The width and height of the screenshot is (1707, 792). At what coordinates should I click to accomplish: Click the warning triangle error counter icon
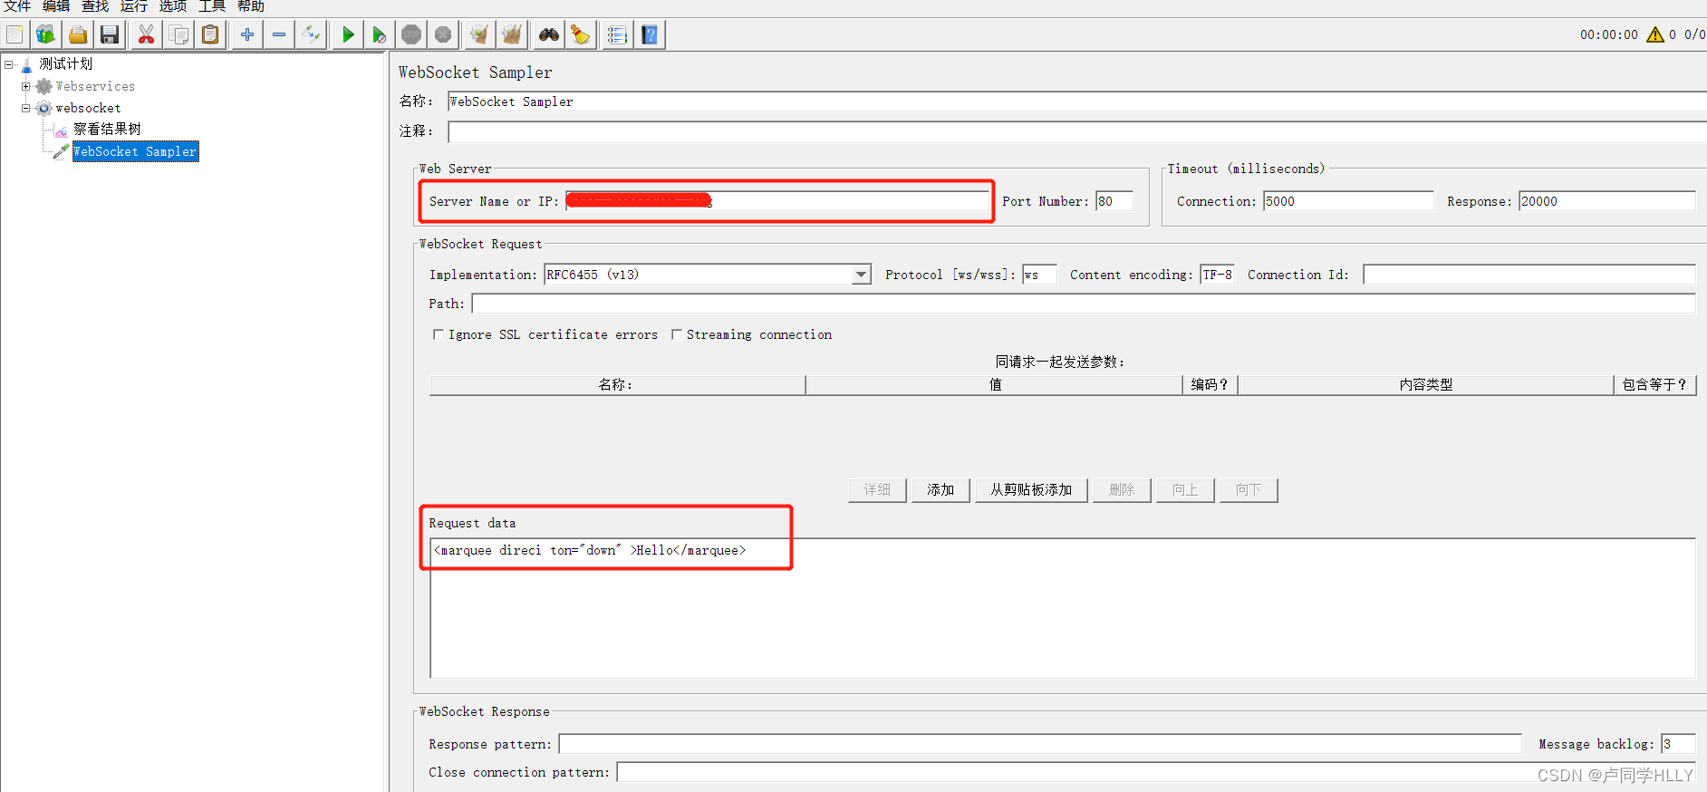1655,34
